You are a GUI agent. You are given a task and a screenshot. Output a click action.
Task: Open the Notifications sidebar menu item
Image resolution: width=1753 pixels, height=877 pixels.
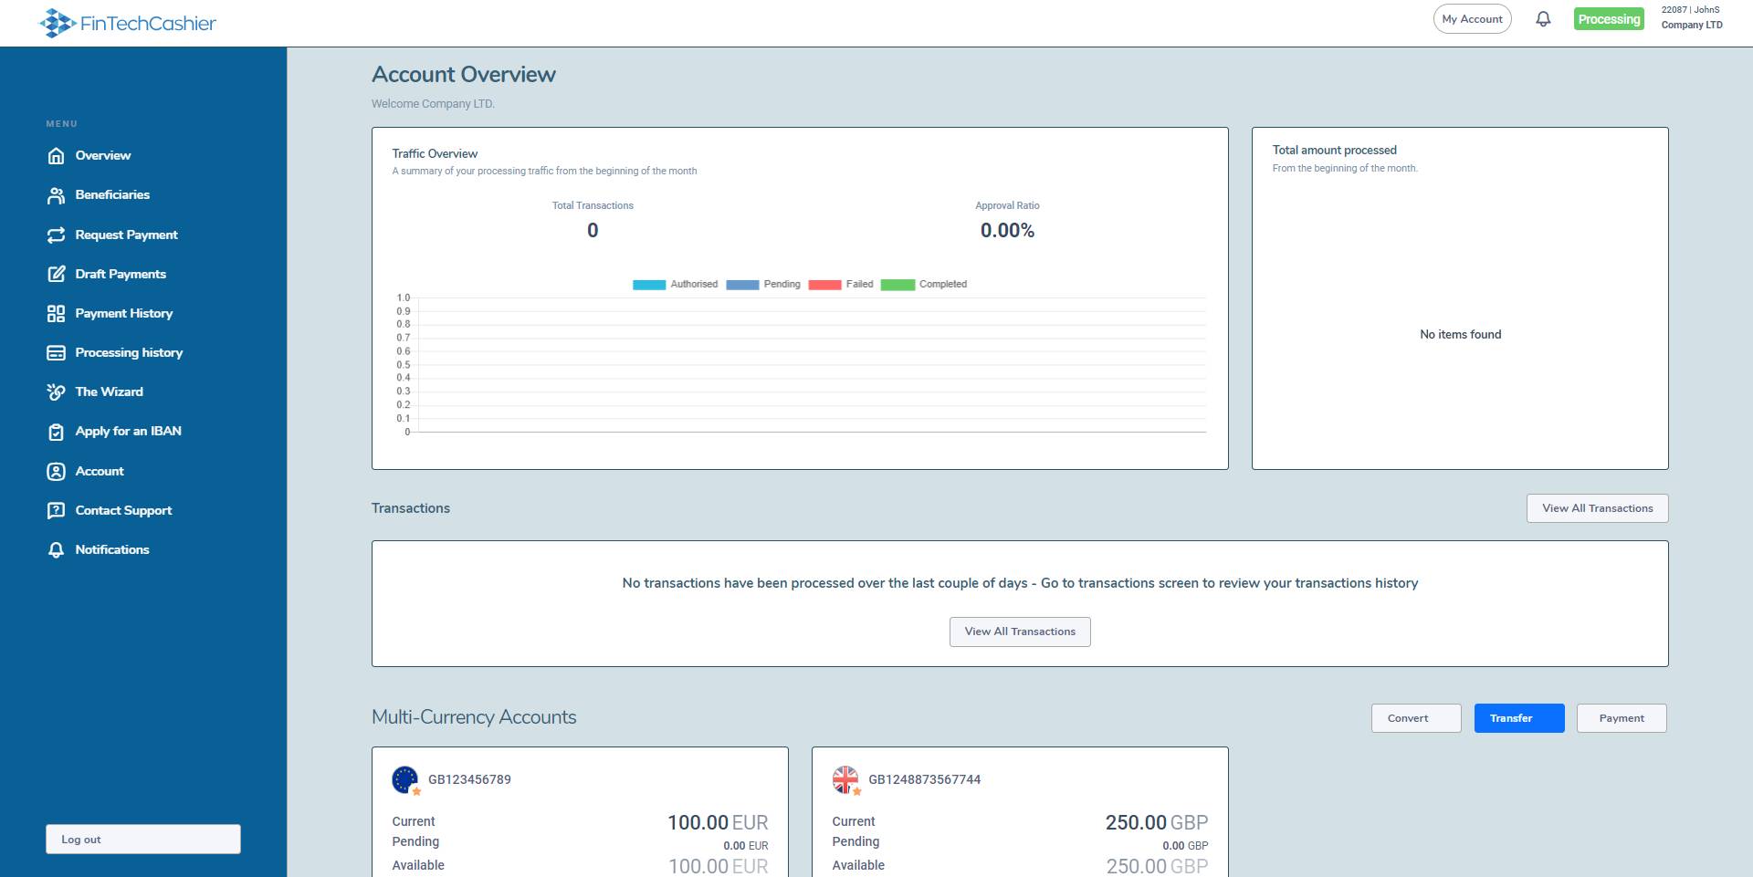(111, 550)
